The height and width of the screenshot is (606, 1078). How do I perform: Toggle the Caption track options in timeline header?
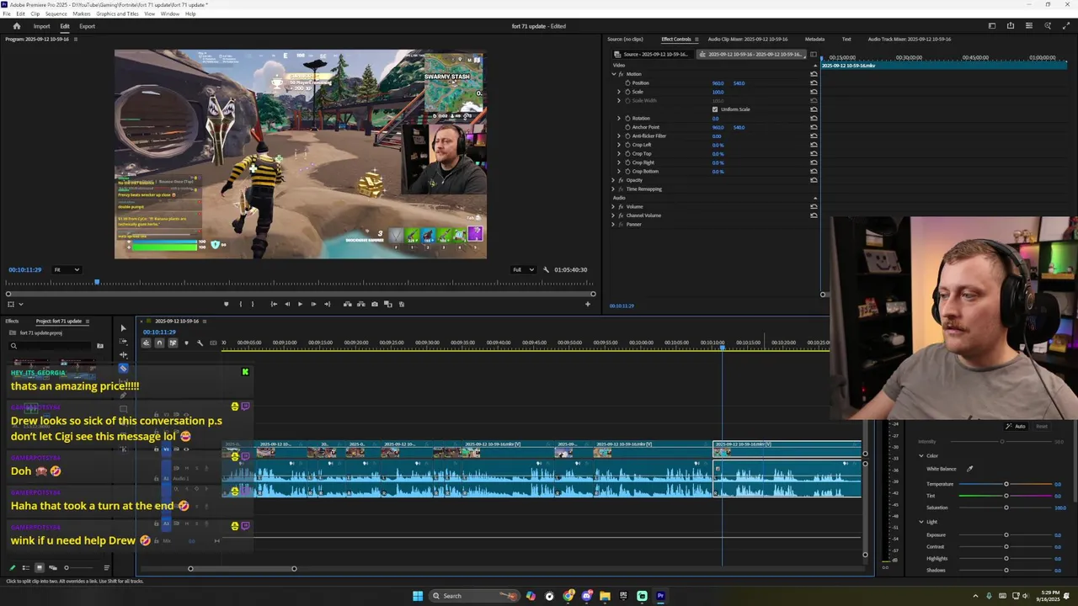pos(213,343)
